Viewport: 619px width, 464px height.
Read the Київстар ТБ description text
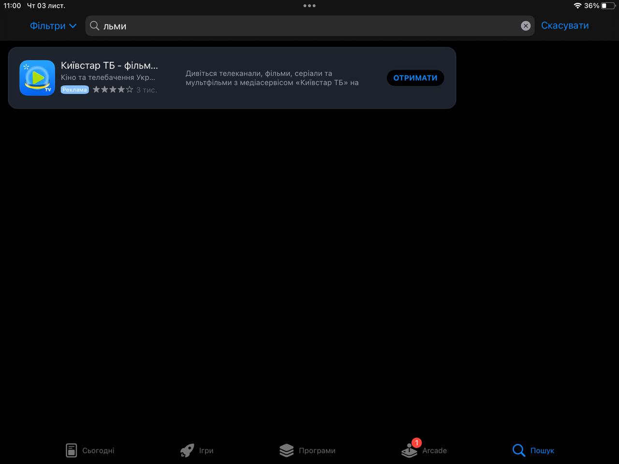pos(272,78)
